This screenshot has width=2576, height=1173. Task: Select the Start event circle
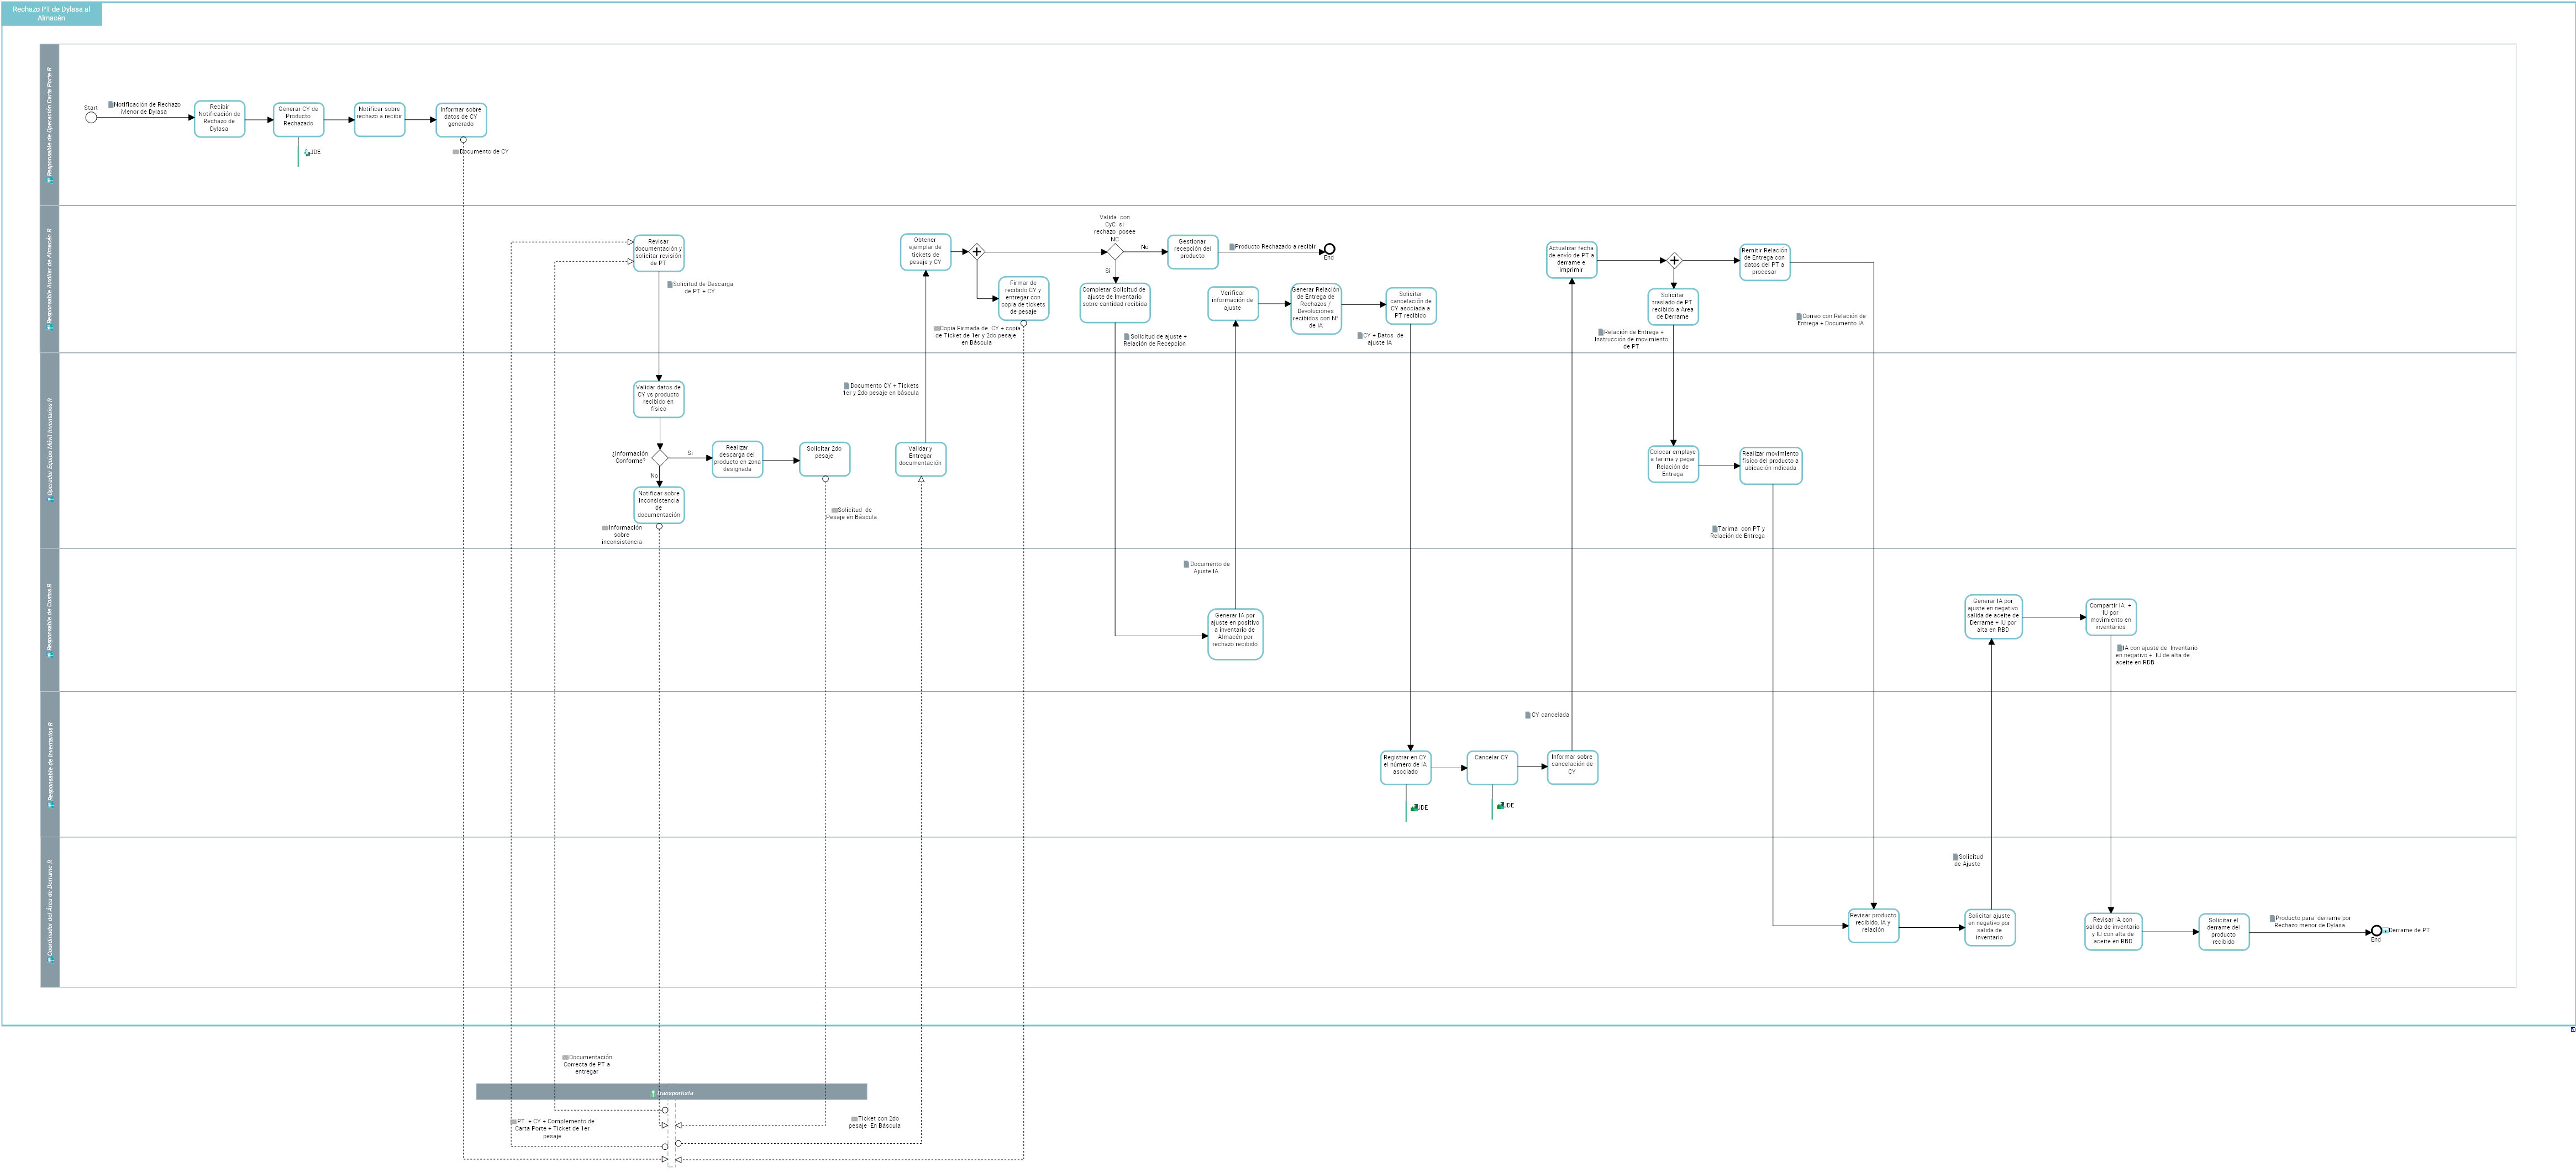click(91, 118)
